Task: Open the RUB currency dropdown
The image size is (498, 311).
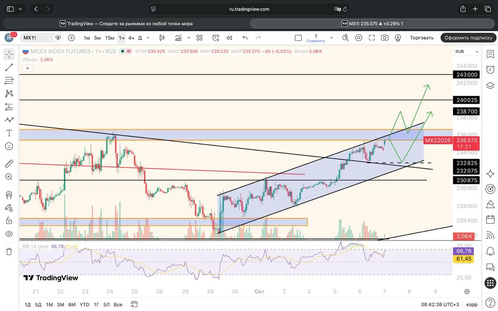Action: [466, 51]
